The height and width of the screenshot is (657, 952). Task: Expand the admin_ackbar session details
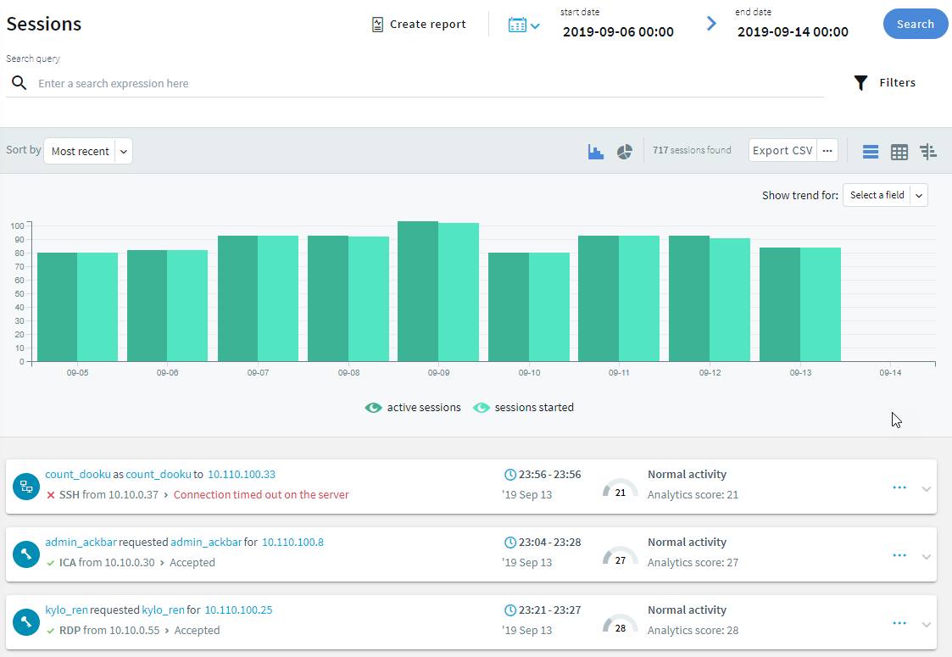pyautogui.click(x=927, y=557)
